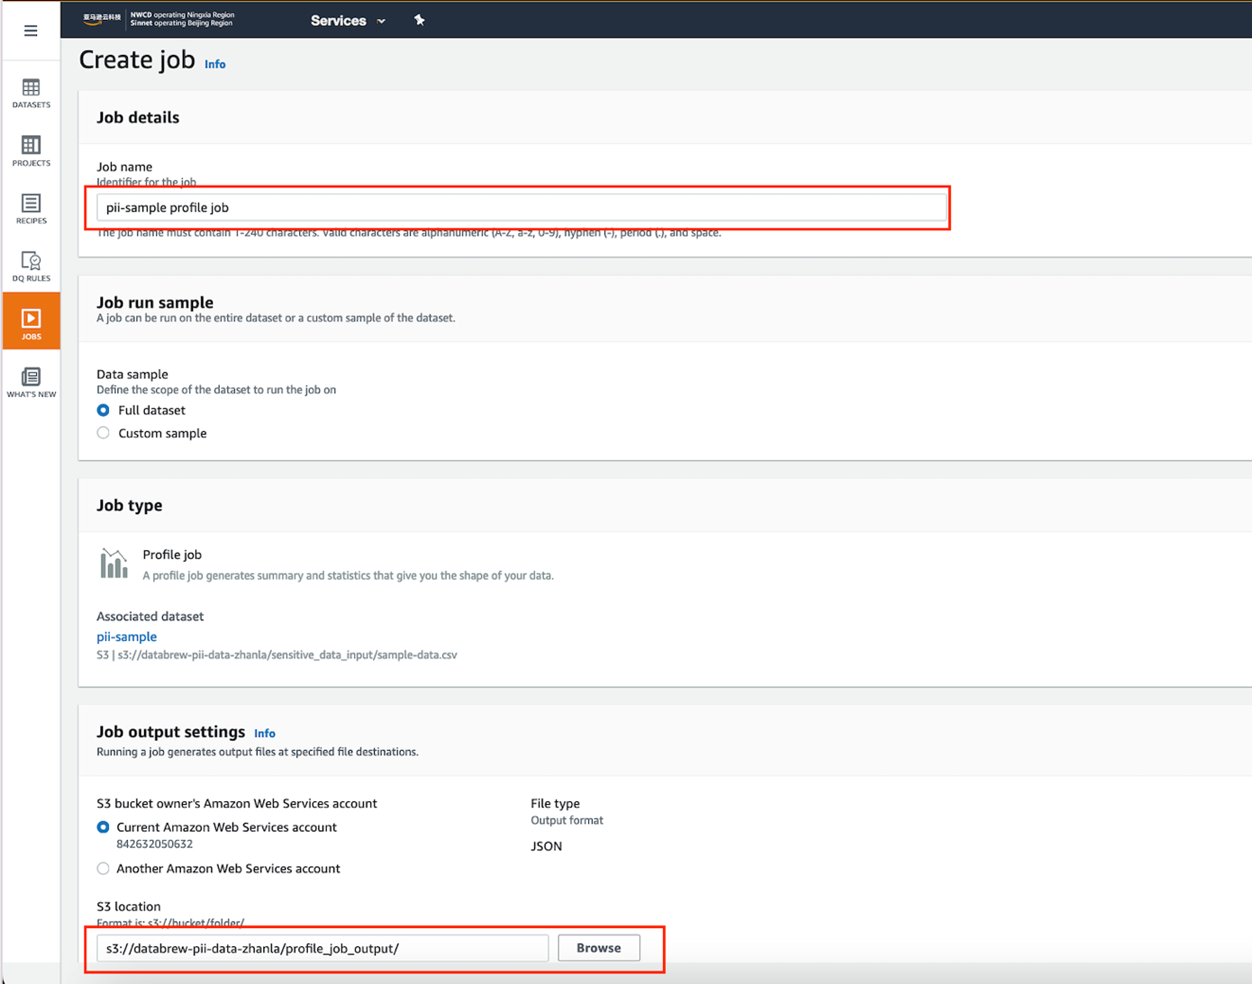Open Datasets in the sidebar

point(31,93)
